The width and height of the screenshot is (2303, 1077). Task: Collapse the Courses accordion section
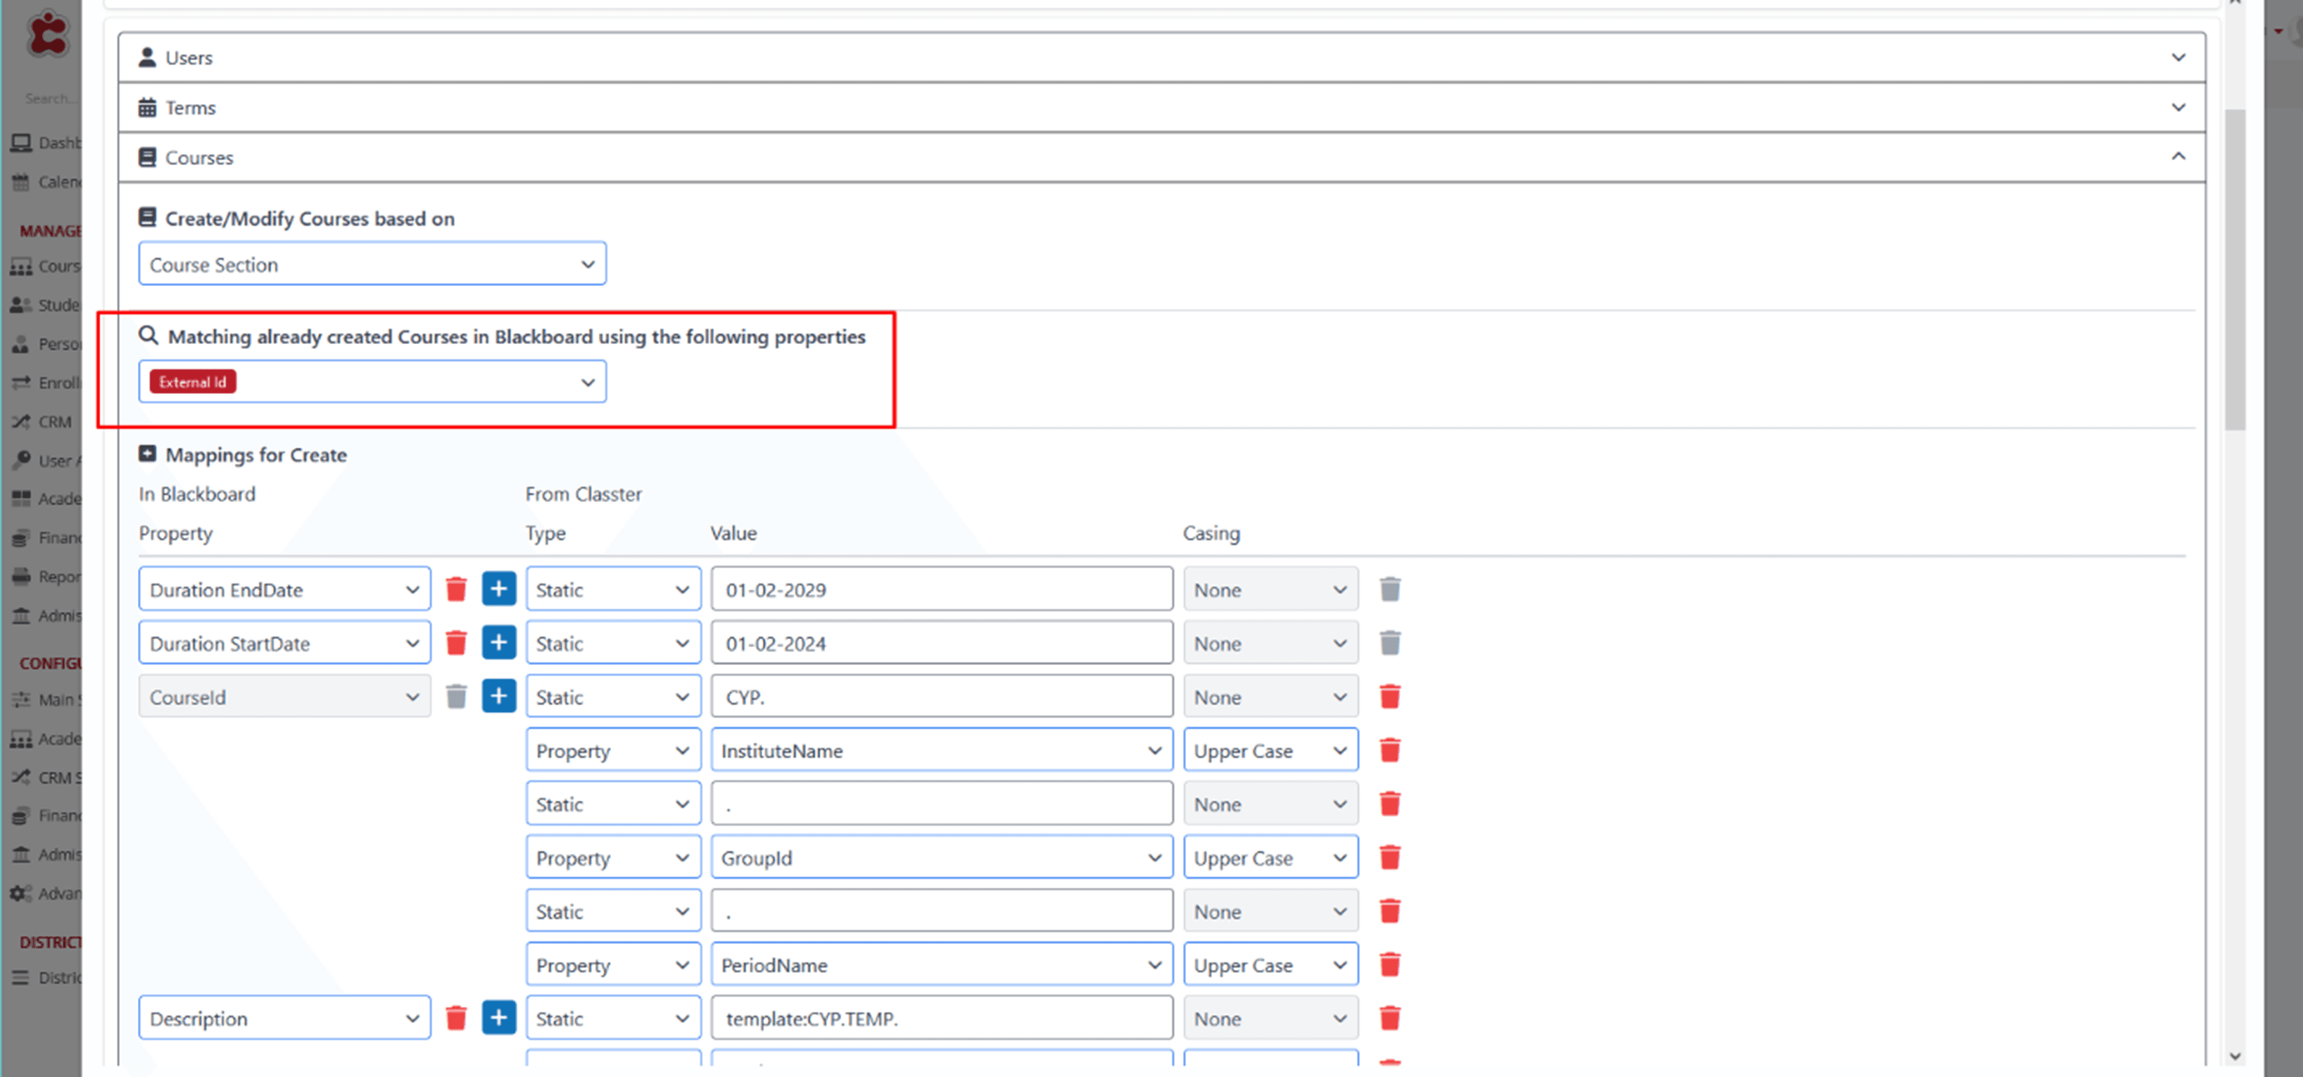[x=1162, y=157]
